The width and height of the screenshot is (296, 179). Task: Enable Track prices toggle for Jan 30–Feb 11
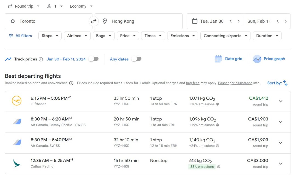pos(93,59)
